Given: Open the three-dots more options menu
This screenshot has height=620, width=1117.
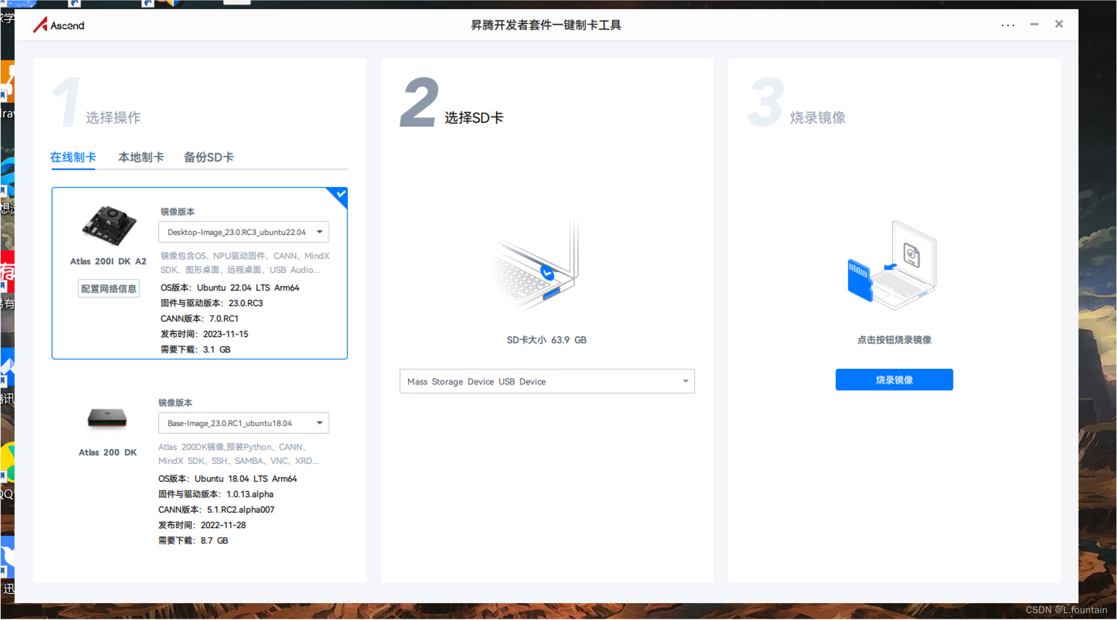Looking at the screenshot, I should (1008, 25).
